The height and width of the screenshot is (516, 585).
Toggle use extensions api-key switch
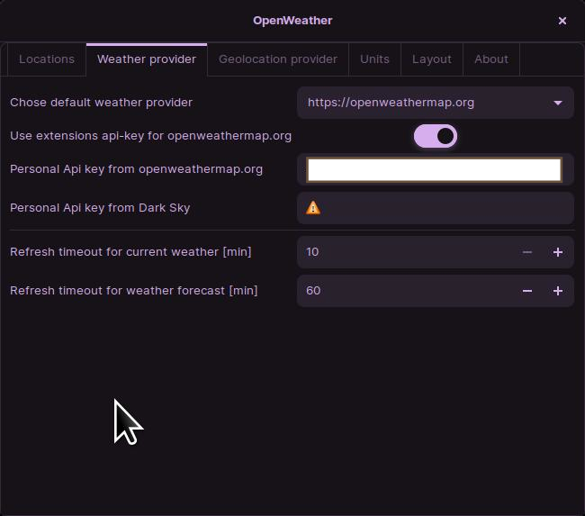click(x=435, y=136)
